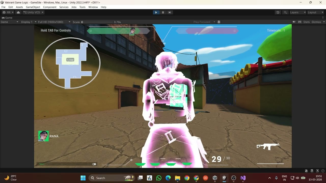Toggle the Team switch in the bottom HUD
Screen dimensions: 326x183
tap(94, 164)
